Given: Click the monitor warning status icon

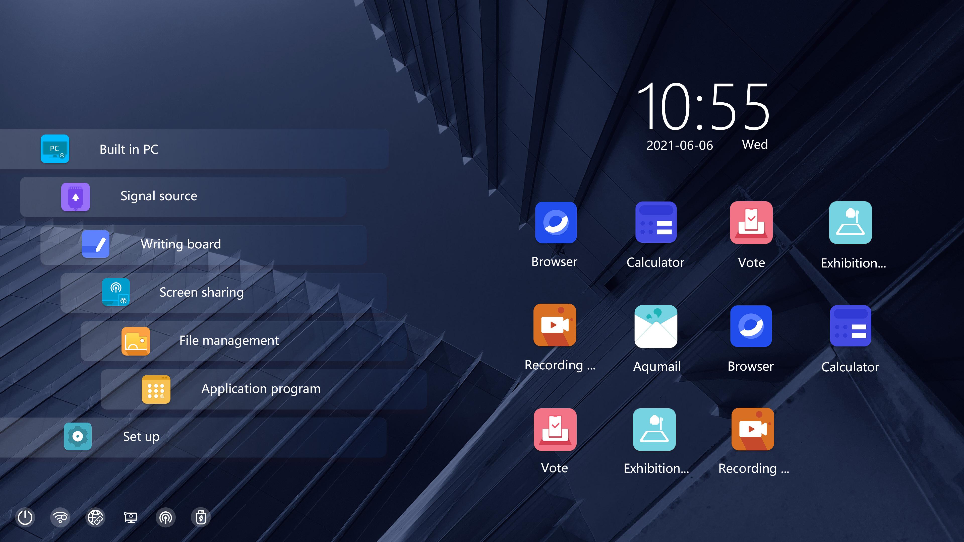Looking at the screenshot, I should click(130, 518).
